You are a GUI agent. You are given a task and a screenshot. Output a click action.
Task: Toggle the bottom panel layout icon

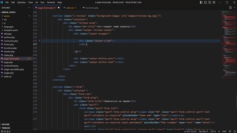(x=206, y=3)
